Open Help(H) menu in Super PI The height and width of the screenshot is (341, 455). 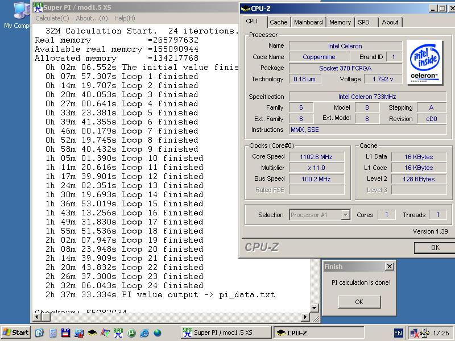click(125, 18)
